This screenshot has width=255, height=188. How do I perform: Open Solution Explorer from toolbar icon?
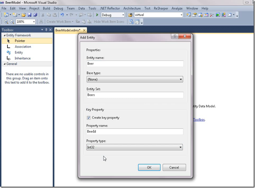188,15
